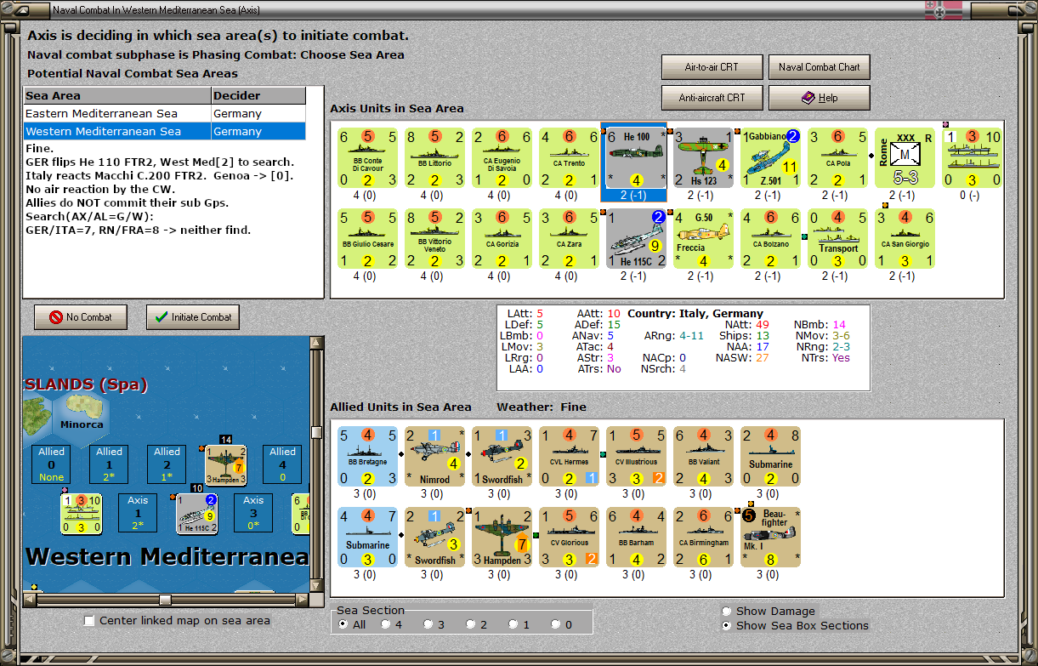Choose the G.50 Freccia fighter counter
Viewport: 1038px width, 666px height.
tap(703, 239)
